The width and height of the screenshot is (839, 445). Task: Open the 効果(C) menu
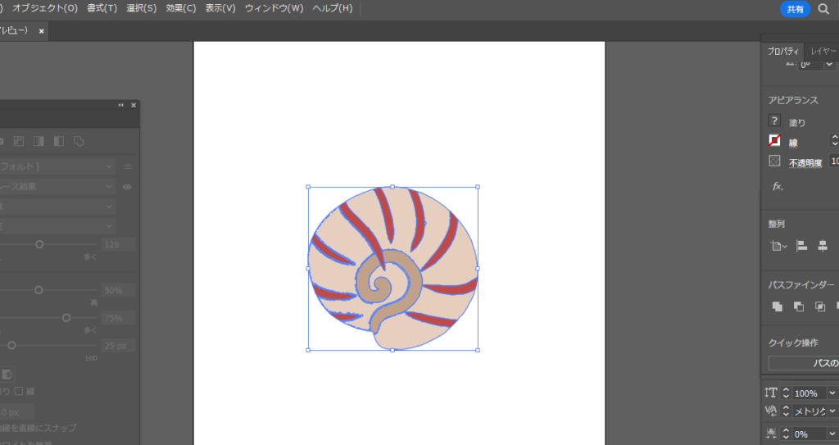[181, 8]
